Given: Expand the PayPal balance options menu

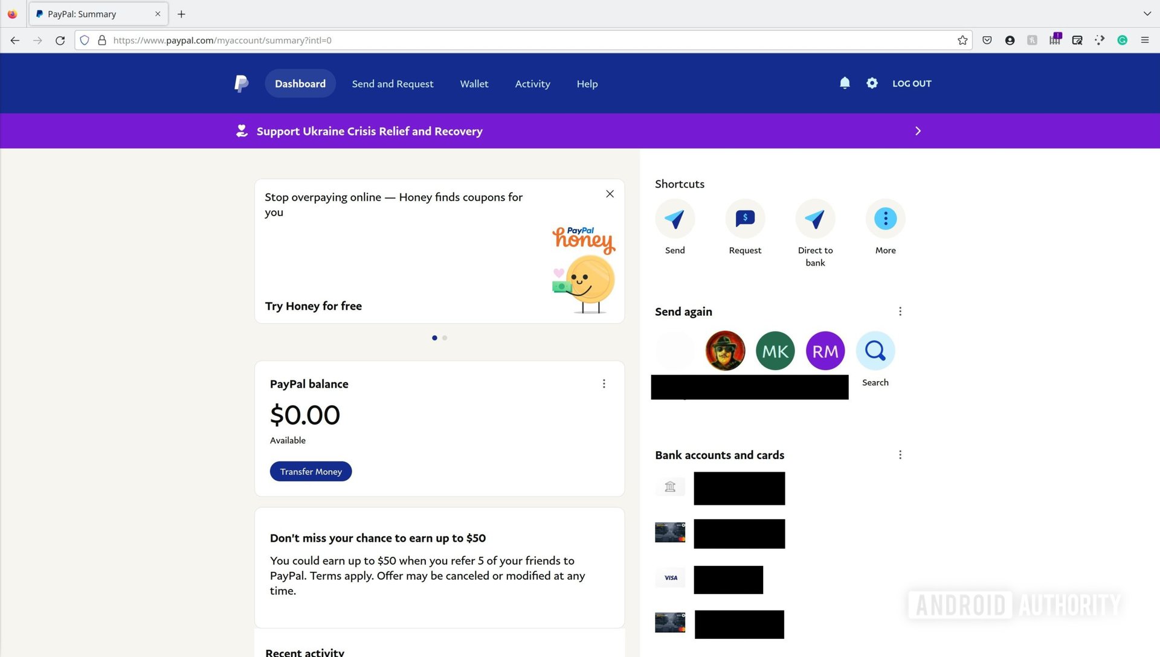Looking at the screenshot, I should (x=605, y=384).
